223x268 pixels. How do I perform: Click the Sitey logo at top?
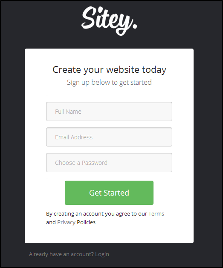pyautogui.click(x=109, y=21)
